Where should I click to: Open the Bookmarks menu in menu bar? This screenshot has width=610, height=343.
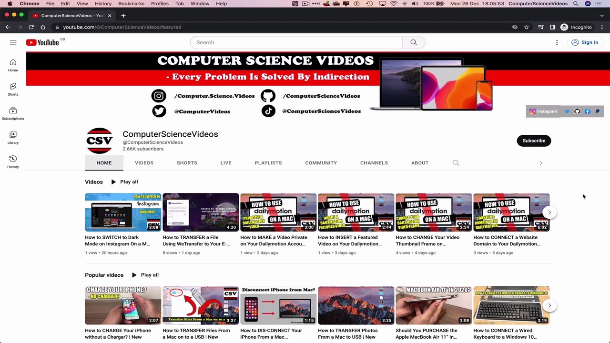click(131, 4)
